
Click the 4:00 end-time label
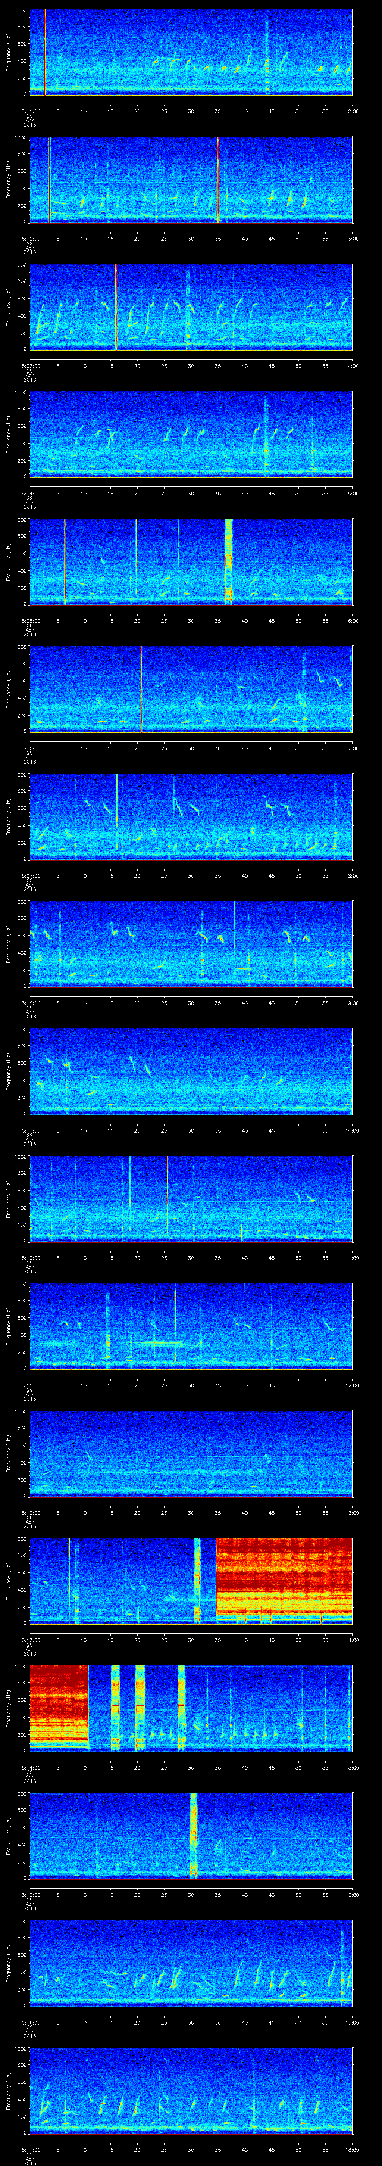click(x=353, y=366)
